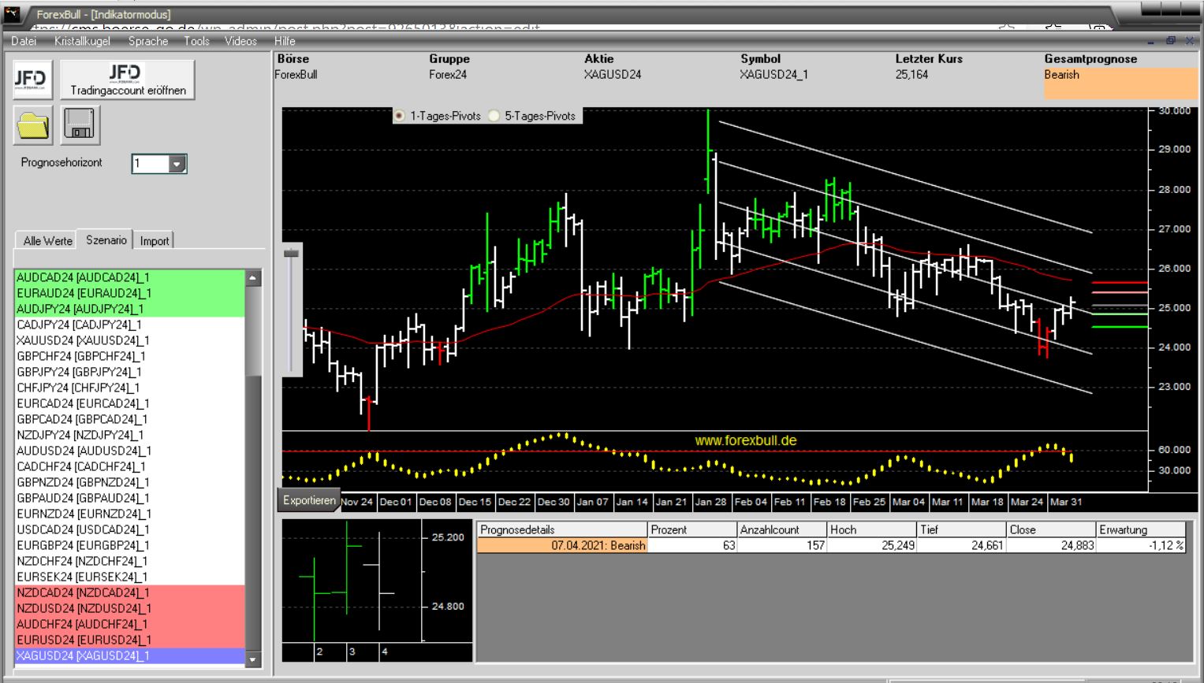Screen dimensions: 1204x683
Task: Click the ForexBull title bar app icon
Action: pyautogui.click(x=11, y=13)
